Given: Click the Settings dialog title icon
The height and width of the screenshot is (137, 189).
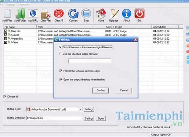Looking at the screenshot, I should (x=56, y=40).
